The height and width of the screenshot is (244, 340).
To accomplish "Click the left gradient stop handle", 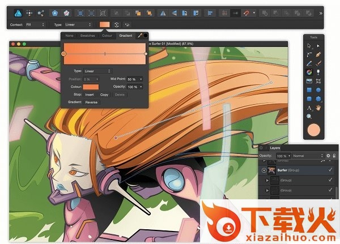I will click(63, 54).
